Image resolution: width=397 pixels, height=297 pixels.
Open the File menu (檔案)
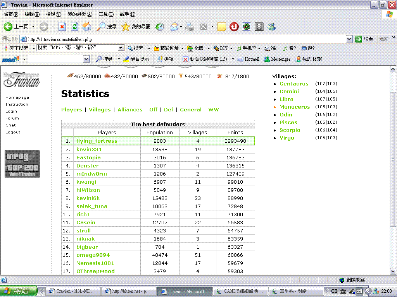click(11, 14)
